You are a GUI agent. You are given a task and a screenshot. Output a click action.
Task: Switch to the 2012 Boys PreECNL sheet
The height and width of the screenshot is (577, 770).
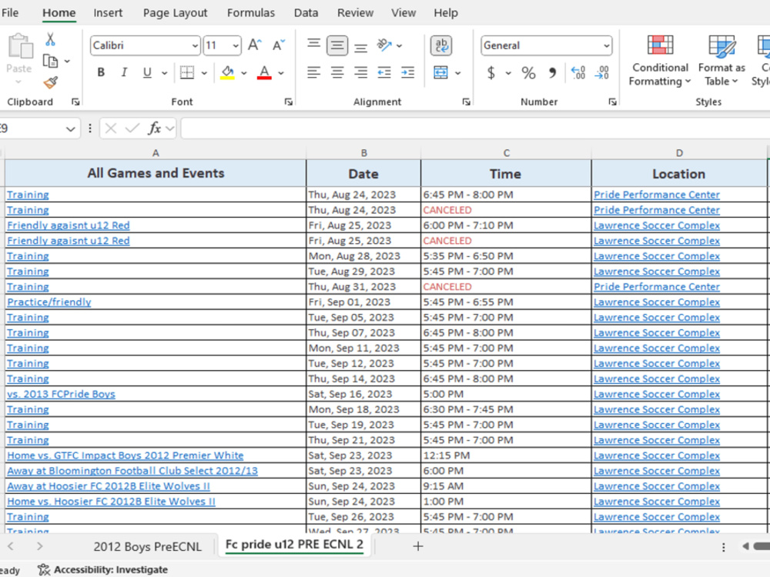(148, 546)
